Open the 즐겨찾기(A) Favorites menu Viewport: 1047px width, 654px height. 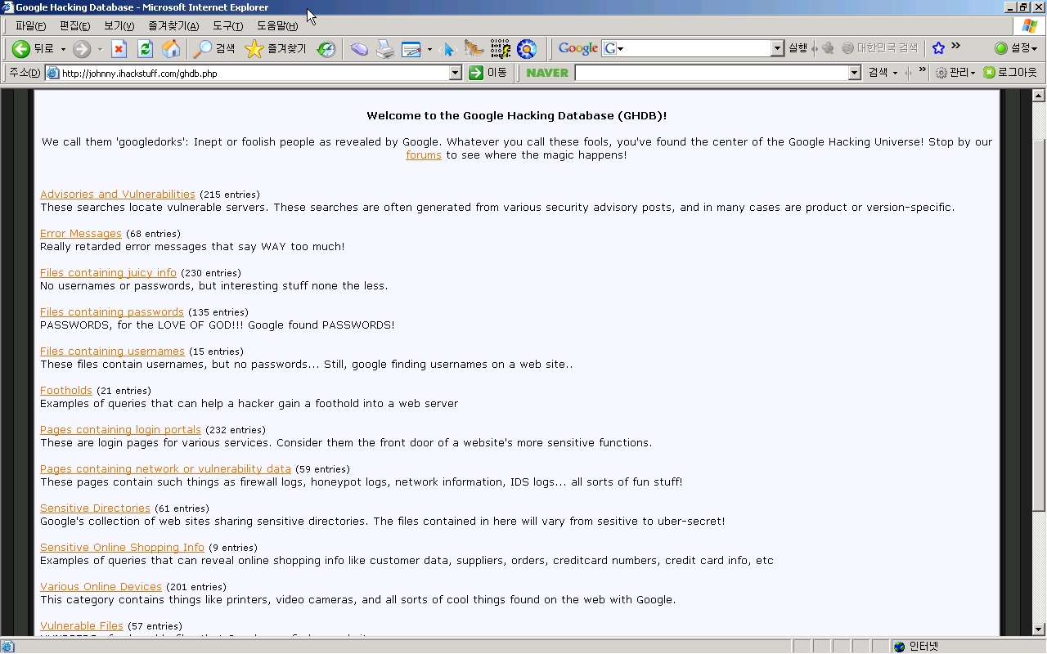(173, 26)
